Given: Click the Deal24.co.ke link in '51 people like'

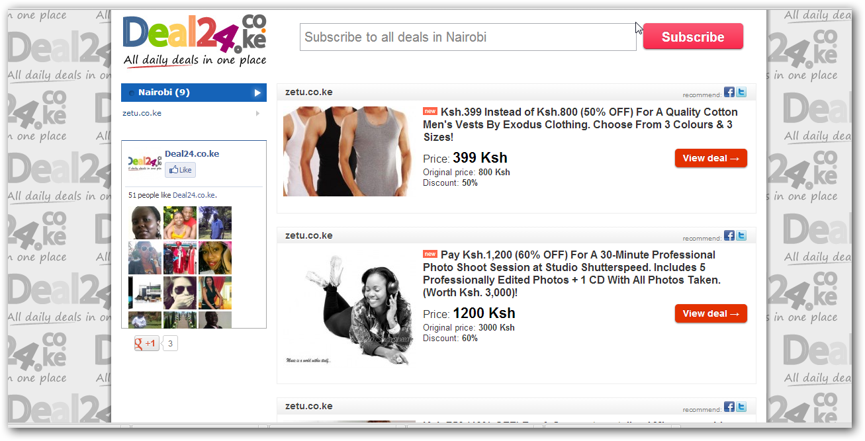Looking at the screenshot, I should (x=194, y=195).
